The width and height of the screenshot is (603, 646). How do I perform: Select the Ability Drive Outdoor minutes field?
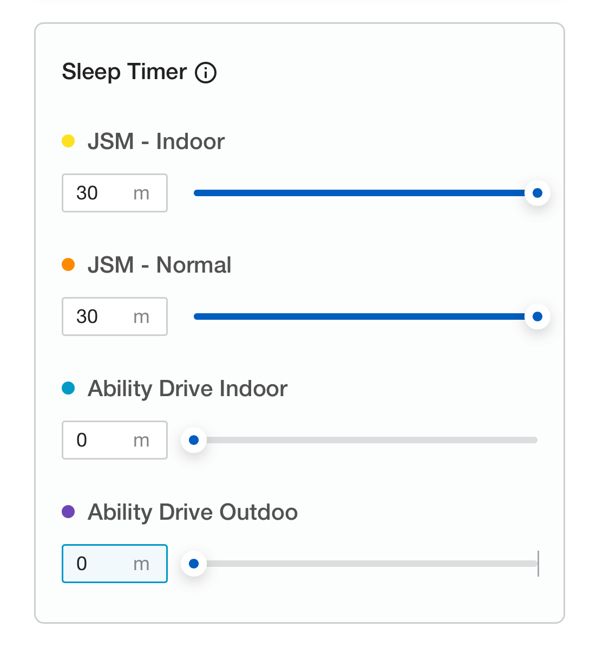coord(103,564)
